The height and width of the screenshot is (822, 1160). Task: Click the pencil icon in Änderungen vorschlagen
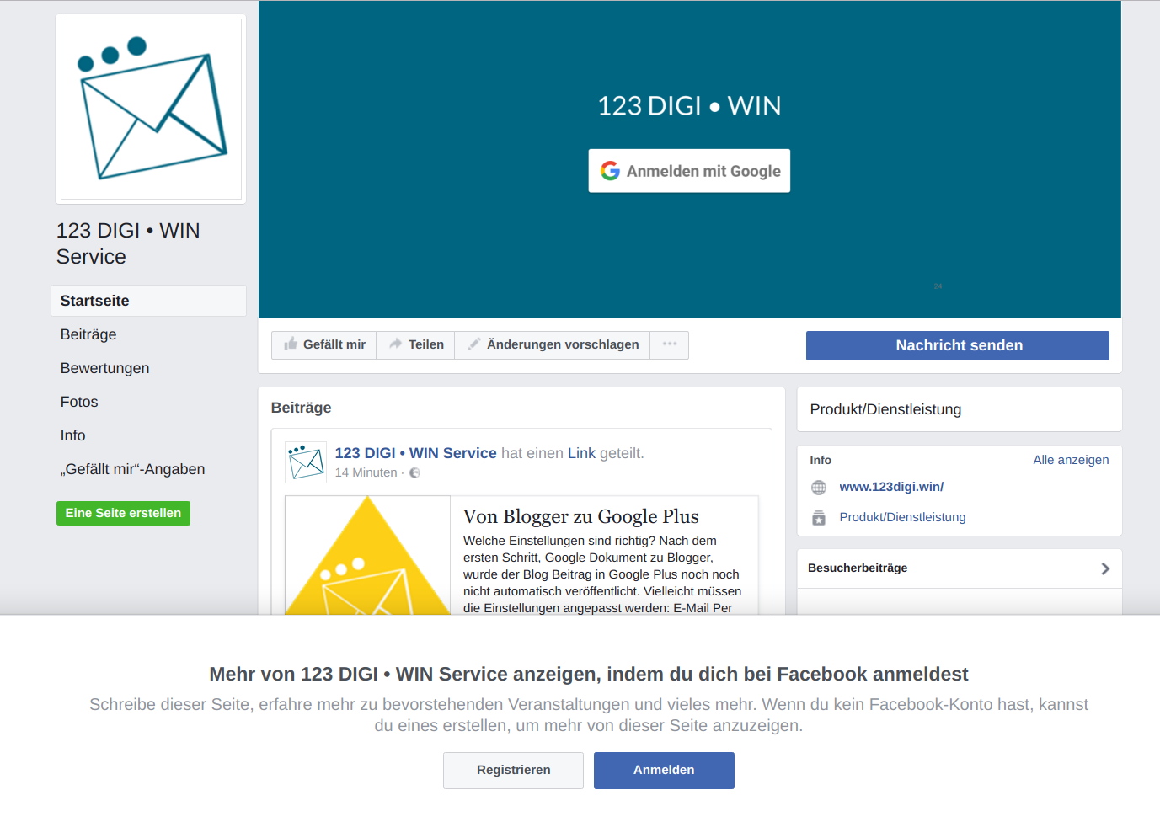(x=474, y=344)
